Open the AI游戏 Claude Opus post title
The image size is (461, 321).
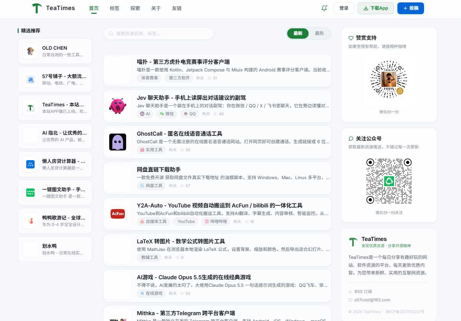[x=194, y=277]
